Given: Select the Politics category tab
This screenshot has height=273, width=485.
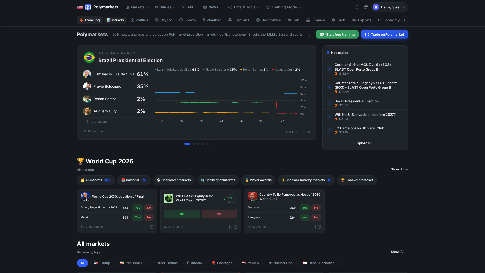Looking at the screenshot, I should point(139,20).
